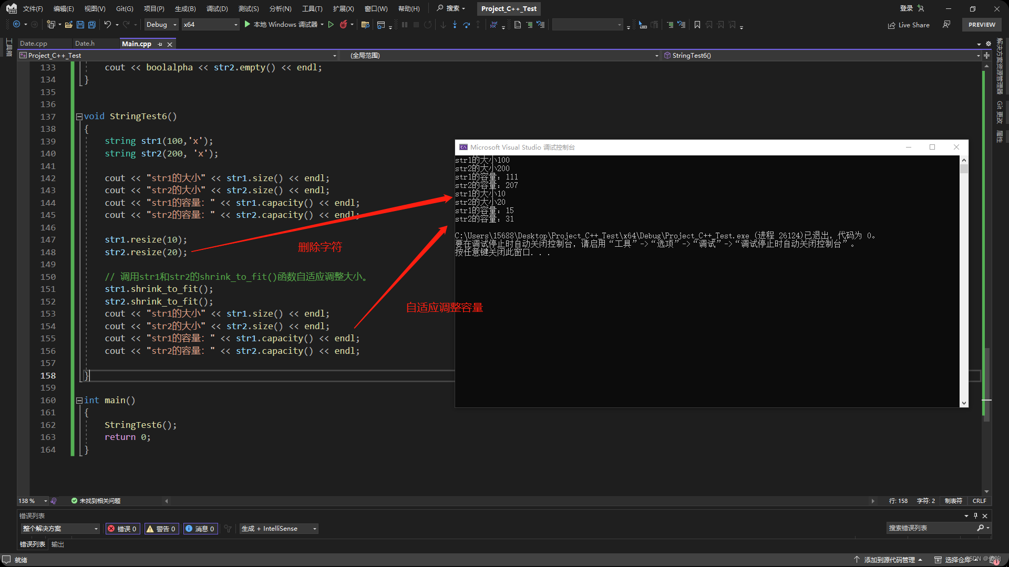Click the console window scrollbar down arrow
The width and height of the screenshot is (1009, 567).
coord(964,403)
